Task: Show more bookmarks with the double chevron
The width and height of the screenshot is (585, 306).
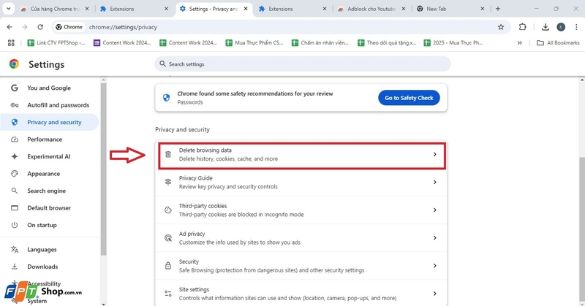Action: (x=520, y=43)
